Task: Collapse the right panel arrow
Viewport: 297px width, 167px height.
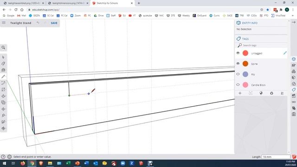Action: coord(293,22)
